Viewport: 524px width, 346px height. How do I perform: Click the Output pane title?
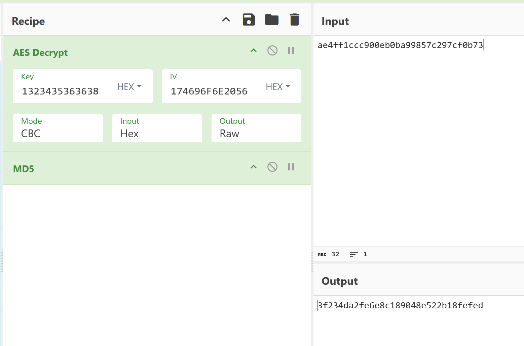point(340,281)
